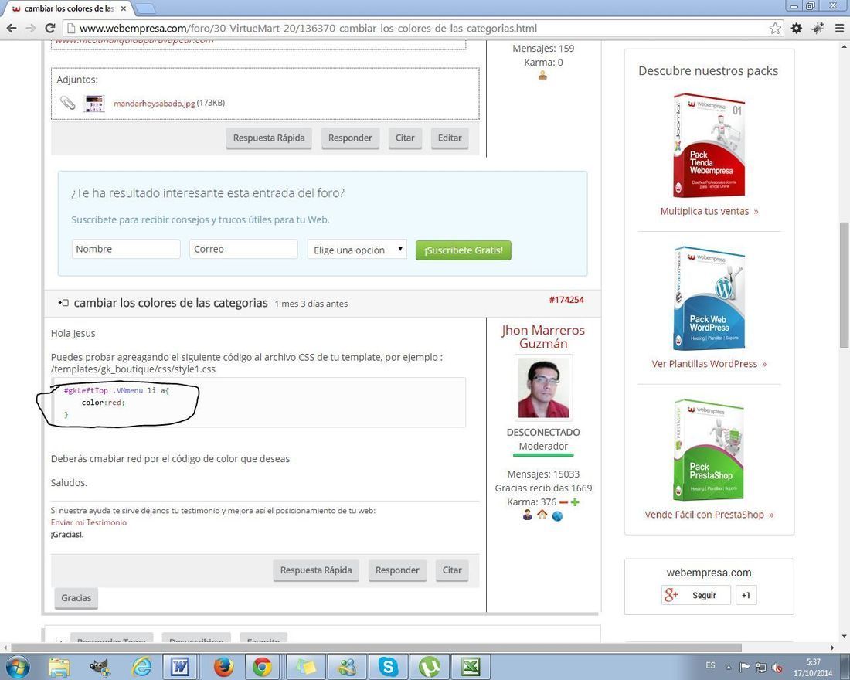Click the Pack Web WordPress box image
850x680 pixels.
click(x=709, y=298)
